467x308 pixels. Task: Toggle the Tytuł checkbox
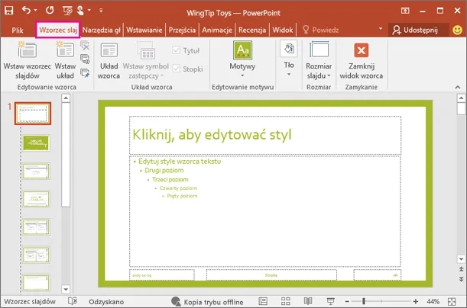coord(177,51)
